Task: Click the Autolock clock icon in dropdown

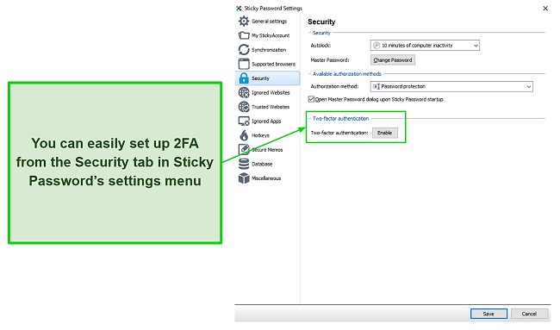Action: point(376,46)
